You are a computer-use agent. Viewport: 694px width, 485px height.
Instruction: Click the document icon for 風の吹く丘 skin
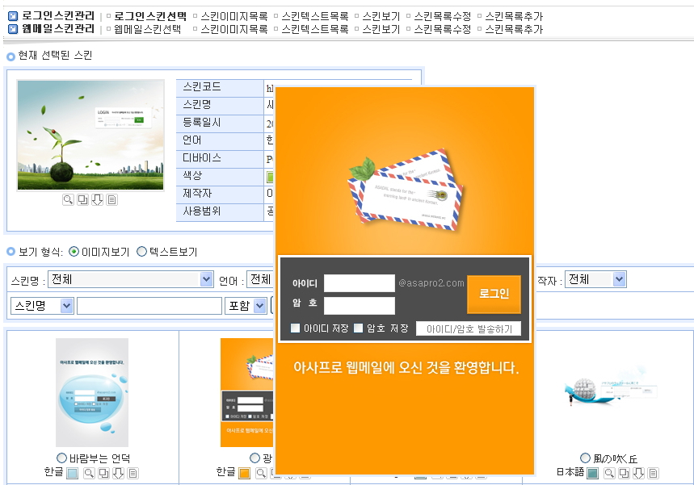654,473
